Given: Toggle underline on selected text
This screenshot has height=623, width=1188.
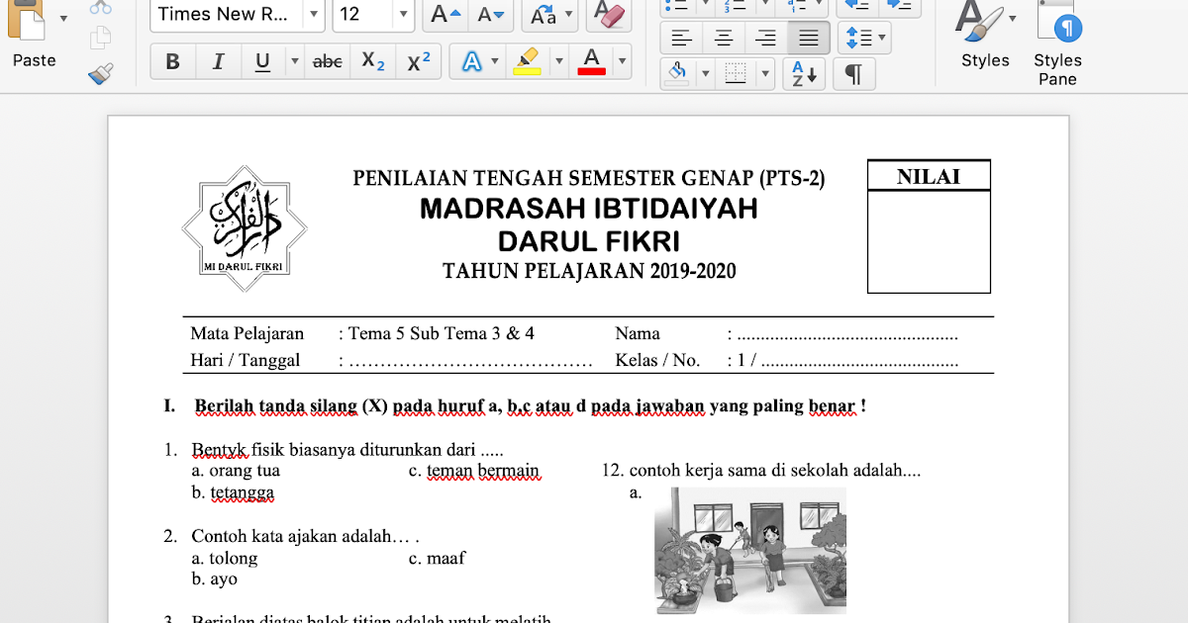Looking at the screenshot, I should [261, 60].
